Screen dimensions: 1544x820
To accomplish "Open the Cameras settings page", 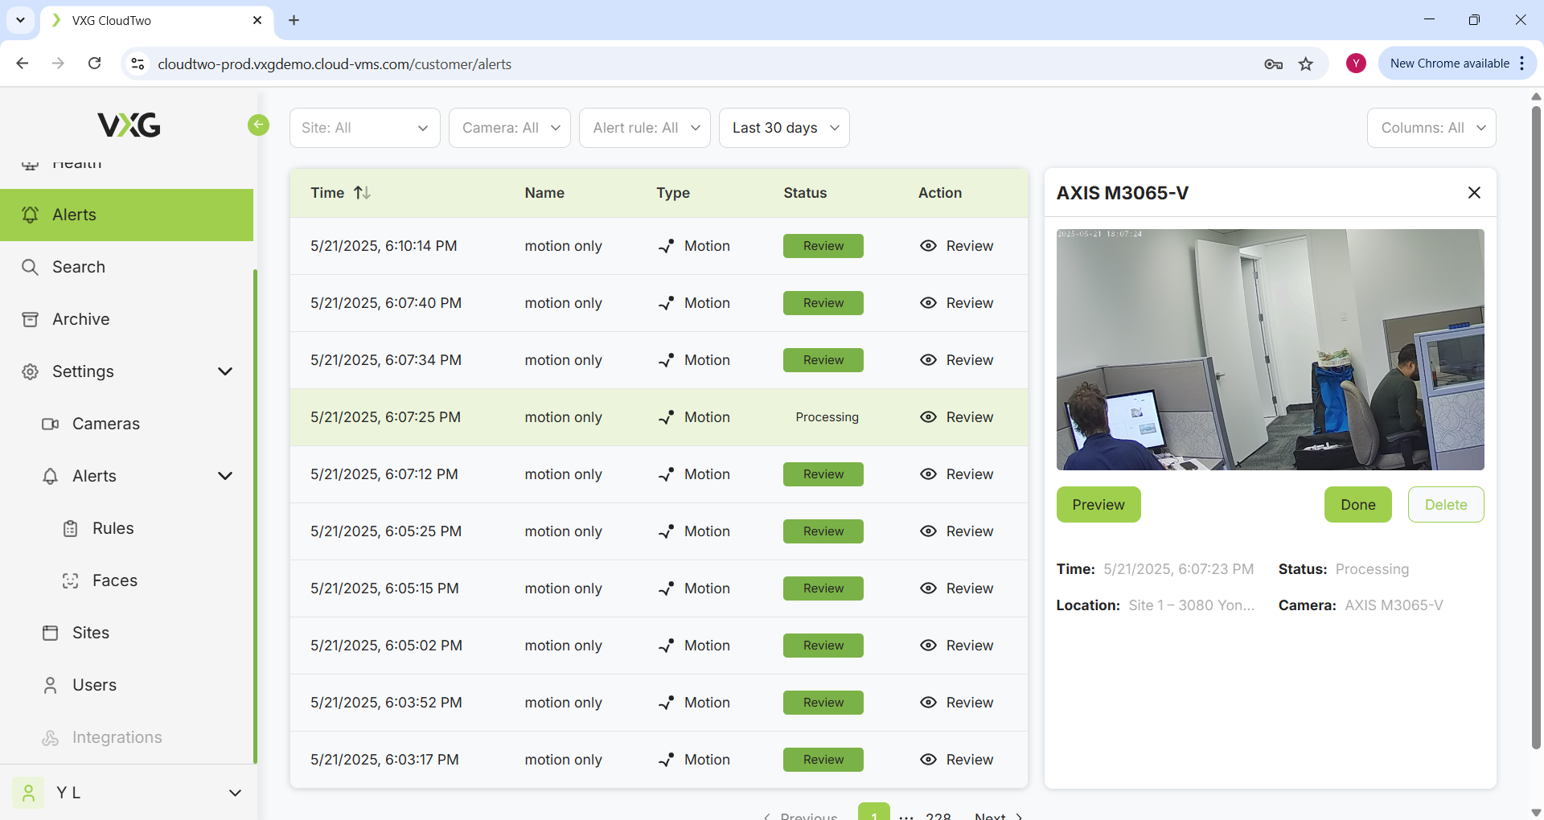I will pyautogui.click(x=105, y=424).
